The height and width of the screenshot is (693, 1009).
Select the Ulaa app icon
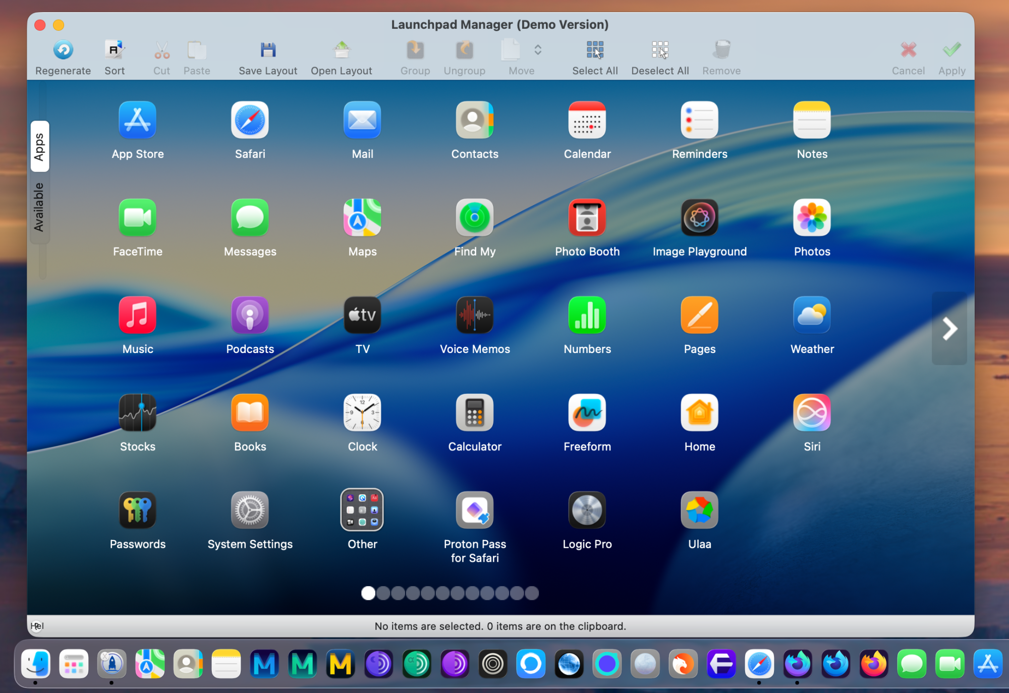[x=700, y=510]
